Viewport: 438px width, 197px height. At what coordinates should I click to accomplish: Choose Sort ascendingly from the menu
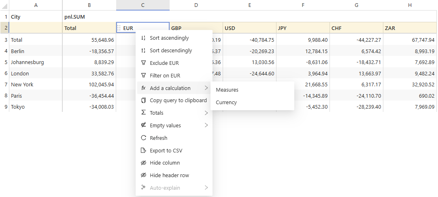174,38
